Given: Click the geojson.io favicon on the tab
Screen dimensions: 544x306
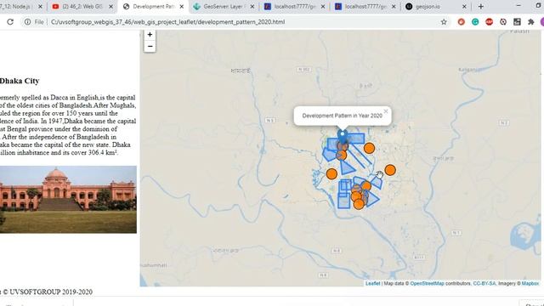Looking at the screenshot, I should coord(409,7).
